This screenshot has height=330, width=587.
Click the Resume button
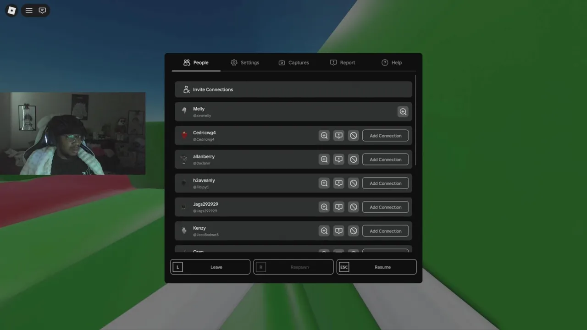pos(377,267)
